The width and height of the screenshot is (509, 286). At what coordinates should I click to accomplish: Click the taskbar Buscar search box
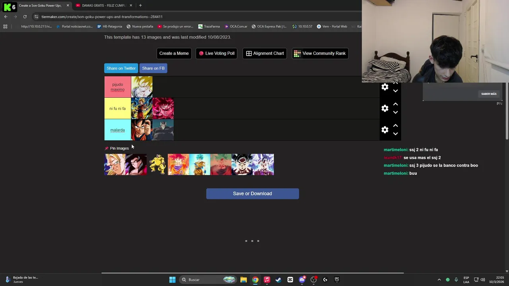[208, 280]
